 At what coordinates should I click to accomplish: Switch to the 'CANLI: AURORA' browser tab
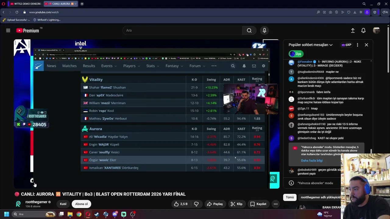61,4
